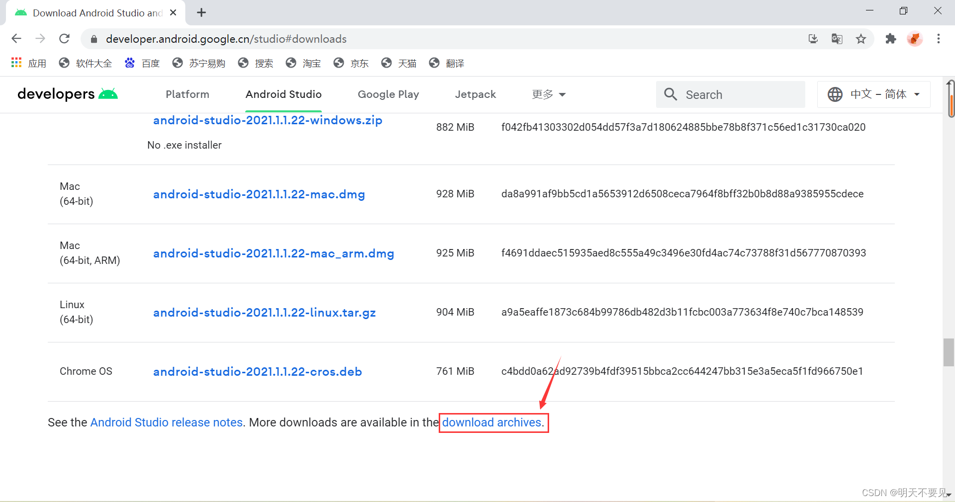Screen dimensions: 955x502
Task: Click the checksum starting with c4bdd0a6
Action: coord(682,371)
